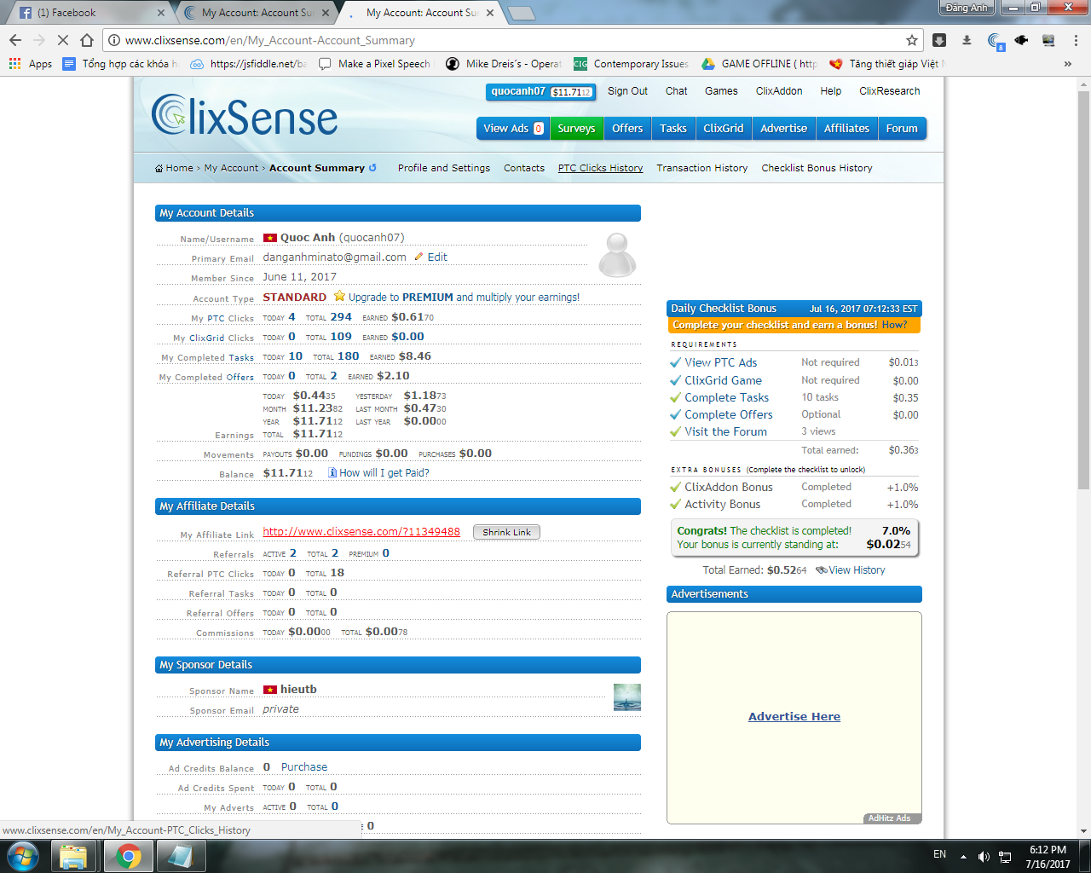Open Chrome's three-dot menu

pos(1076,40)
